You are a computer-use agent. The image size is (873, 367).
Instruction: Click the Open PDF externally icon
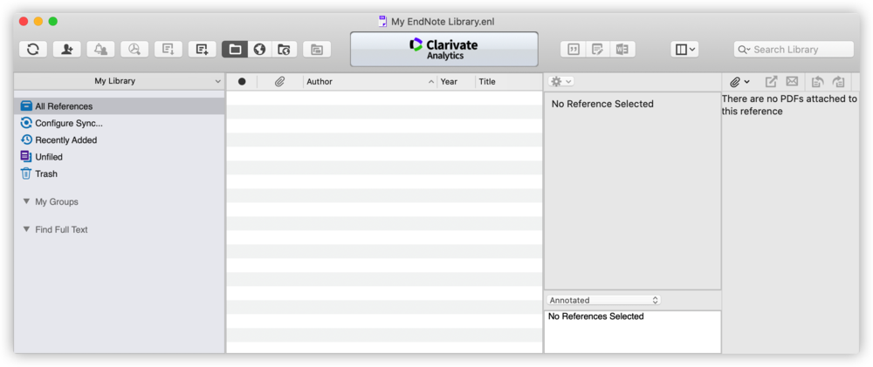pos(771,82)
